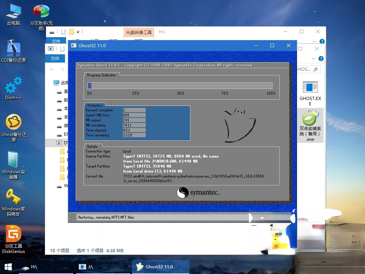Viewport: 365px width, 274px height.
Task: Click the drive icon in H:\ title bar
Action: tap(52, 32)
